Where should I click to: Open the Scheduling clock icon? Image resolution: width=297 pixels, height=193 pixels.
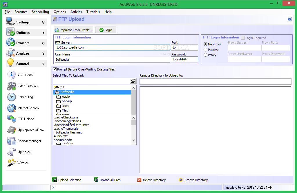pyautogui.click(x=12, y=97)
